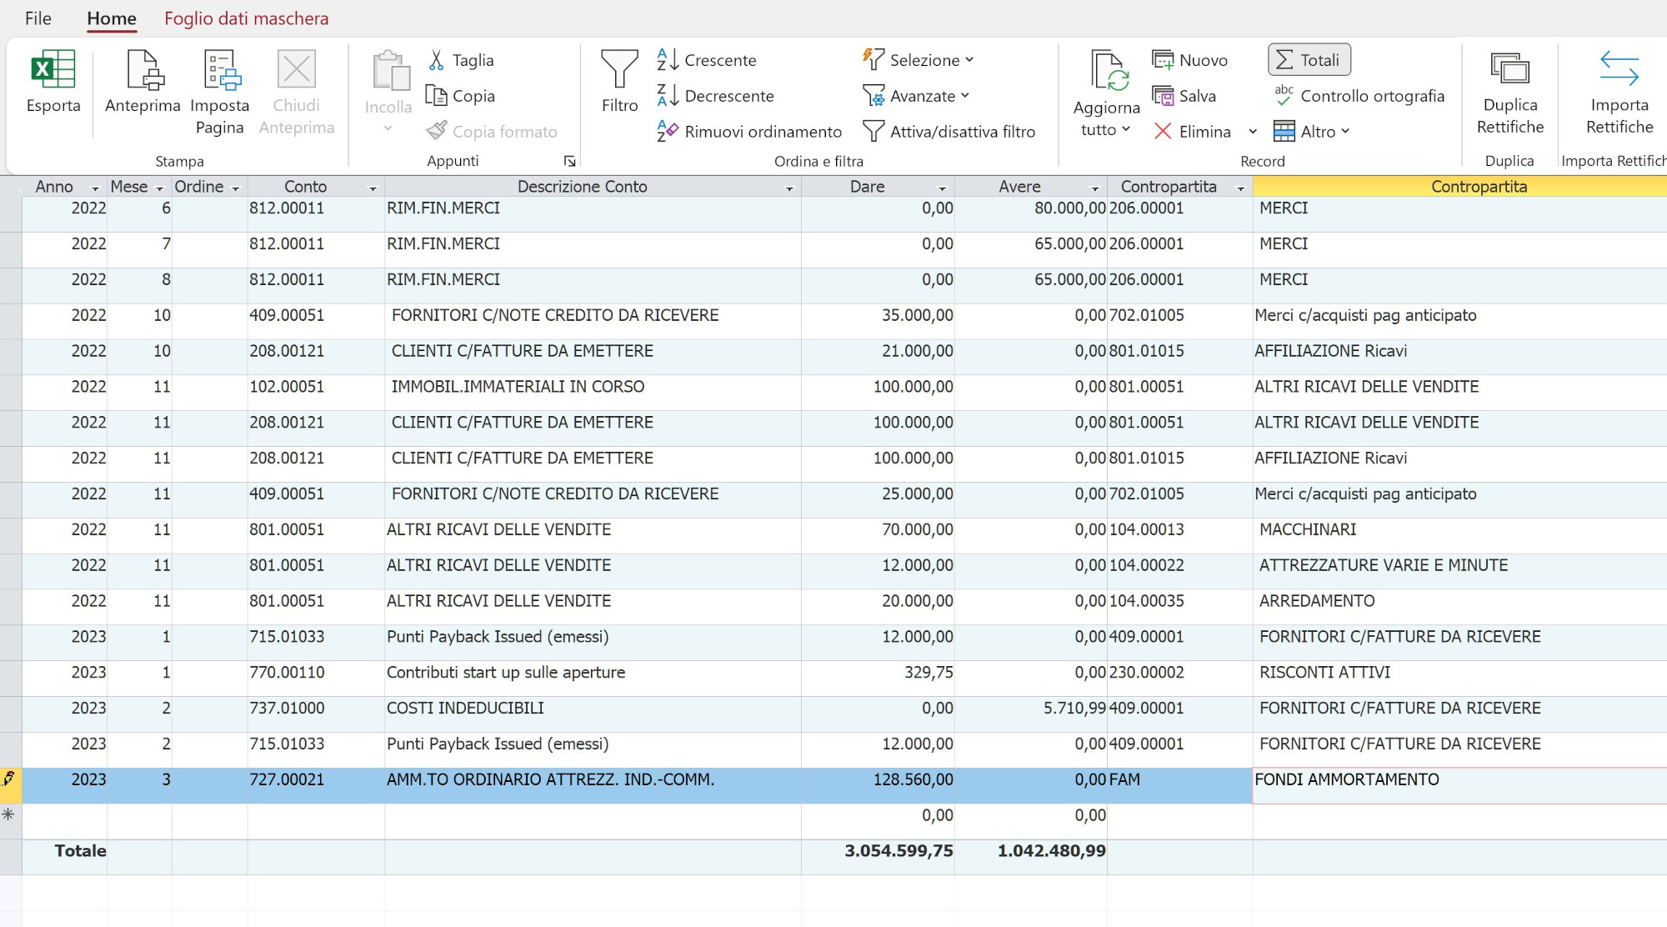Screen dimensions: 1667x927
Task: Open the Dare column filter arrow
Action: coord(942,188)
